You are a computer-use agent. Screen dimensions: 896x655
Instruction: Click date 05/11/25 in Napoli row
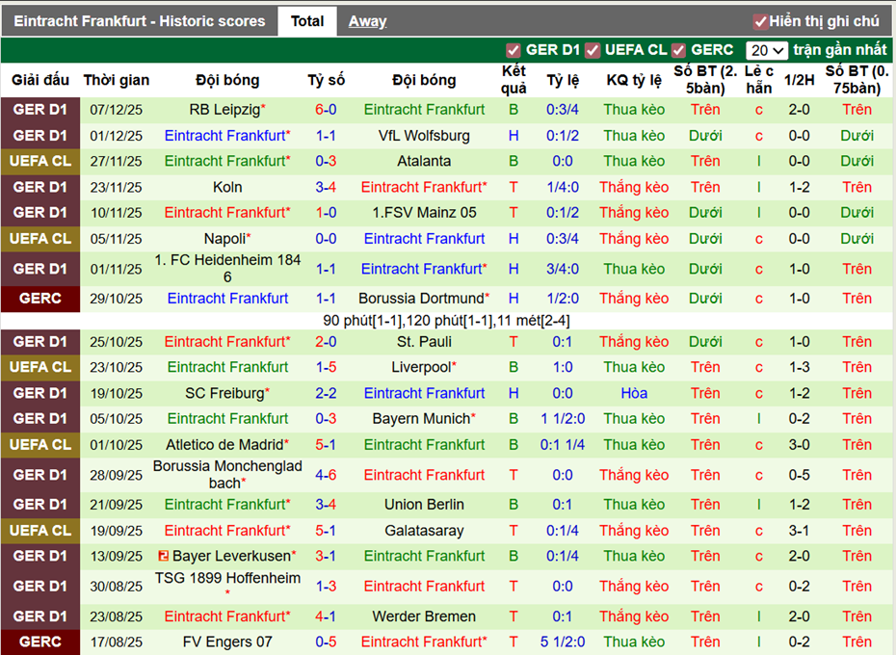[116, 239]
